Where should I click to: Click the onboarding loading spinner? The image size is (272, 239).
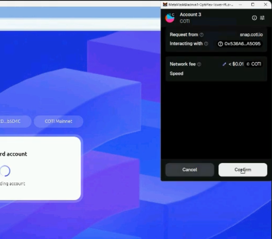5,171
